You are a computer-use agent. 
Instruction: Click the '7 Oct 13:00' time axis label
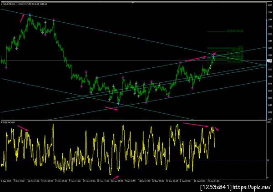[x=19, y=181]
